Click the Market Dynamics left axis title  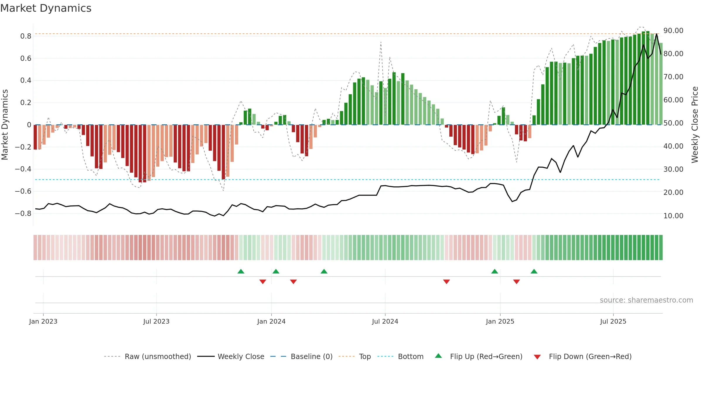(5, 125)
